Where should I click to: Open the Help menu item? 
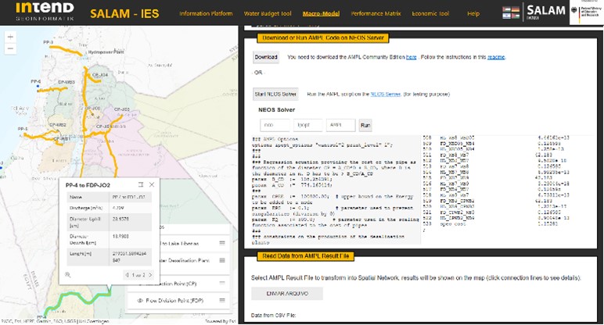pyautogui.click(x=473, y=13)
